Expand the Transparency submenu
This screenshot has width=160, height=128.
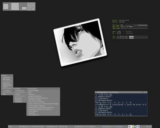coord(43,115)
